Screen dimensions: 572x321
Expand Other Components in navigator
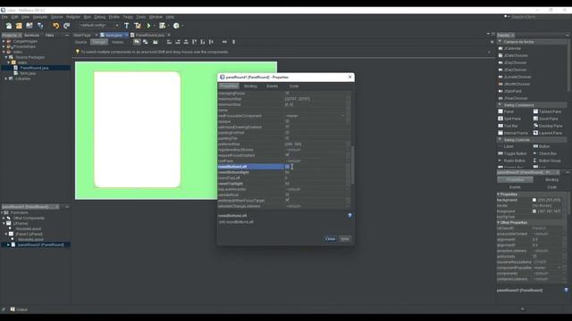coord(4,218)
